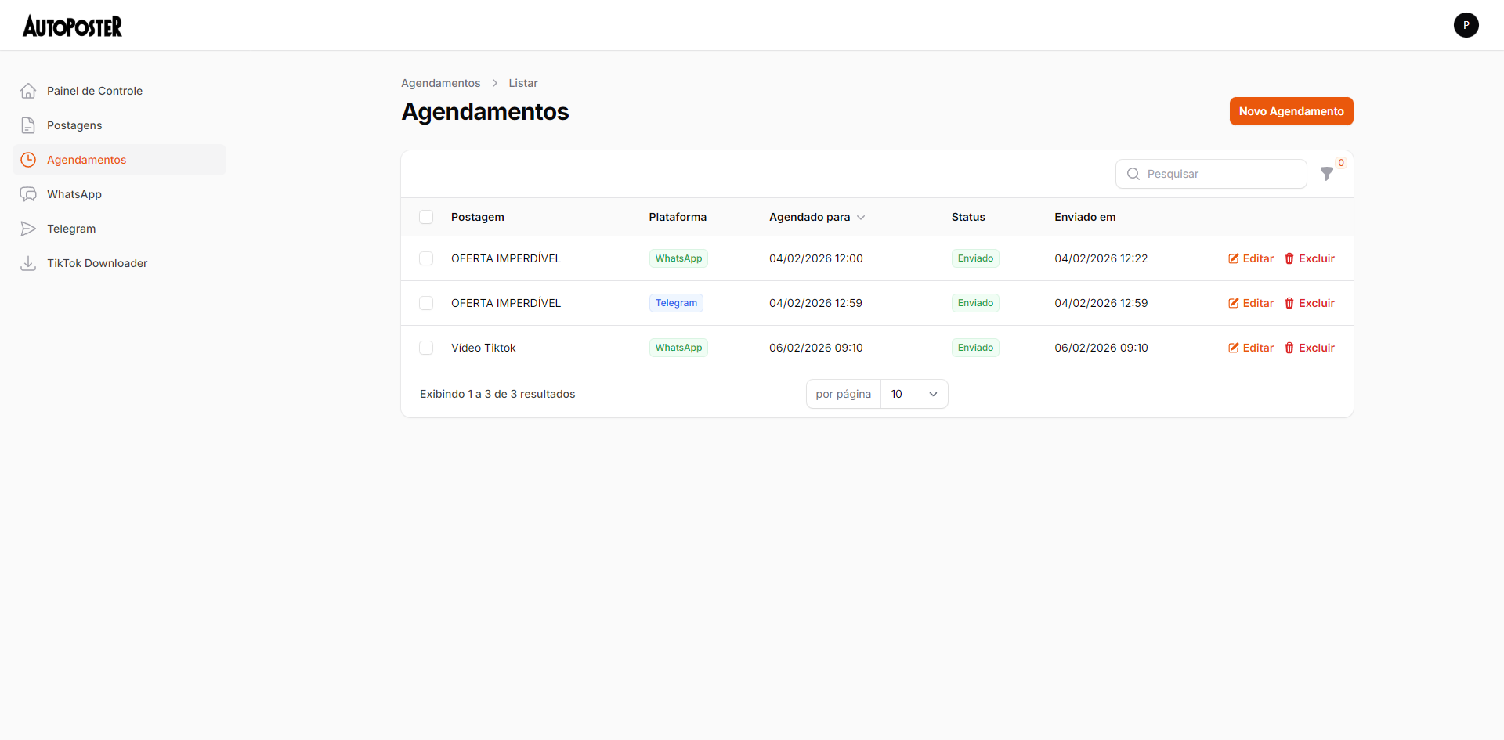Screen dimensions: 1504x740
Task: Edit the Vídeo Tiktok schedule
Action: pyautogui.click(x=1251, y=348)
